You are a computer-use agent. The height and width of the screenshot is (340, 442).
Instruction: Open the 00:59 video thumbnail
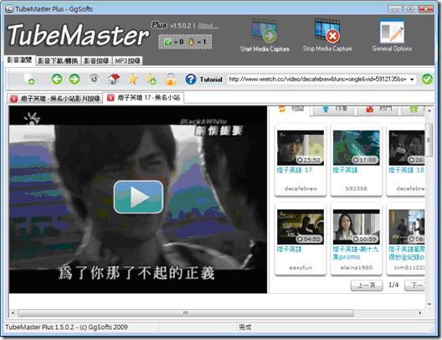click(x=357, y=227)
